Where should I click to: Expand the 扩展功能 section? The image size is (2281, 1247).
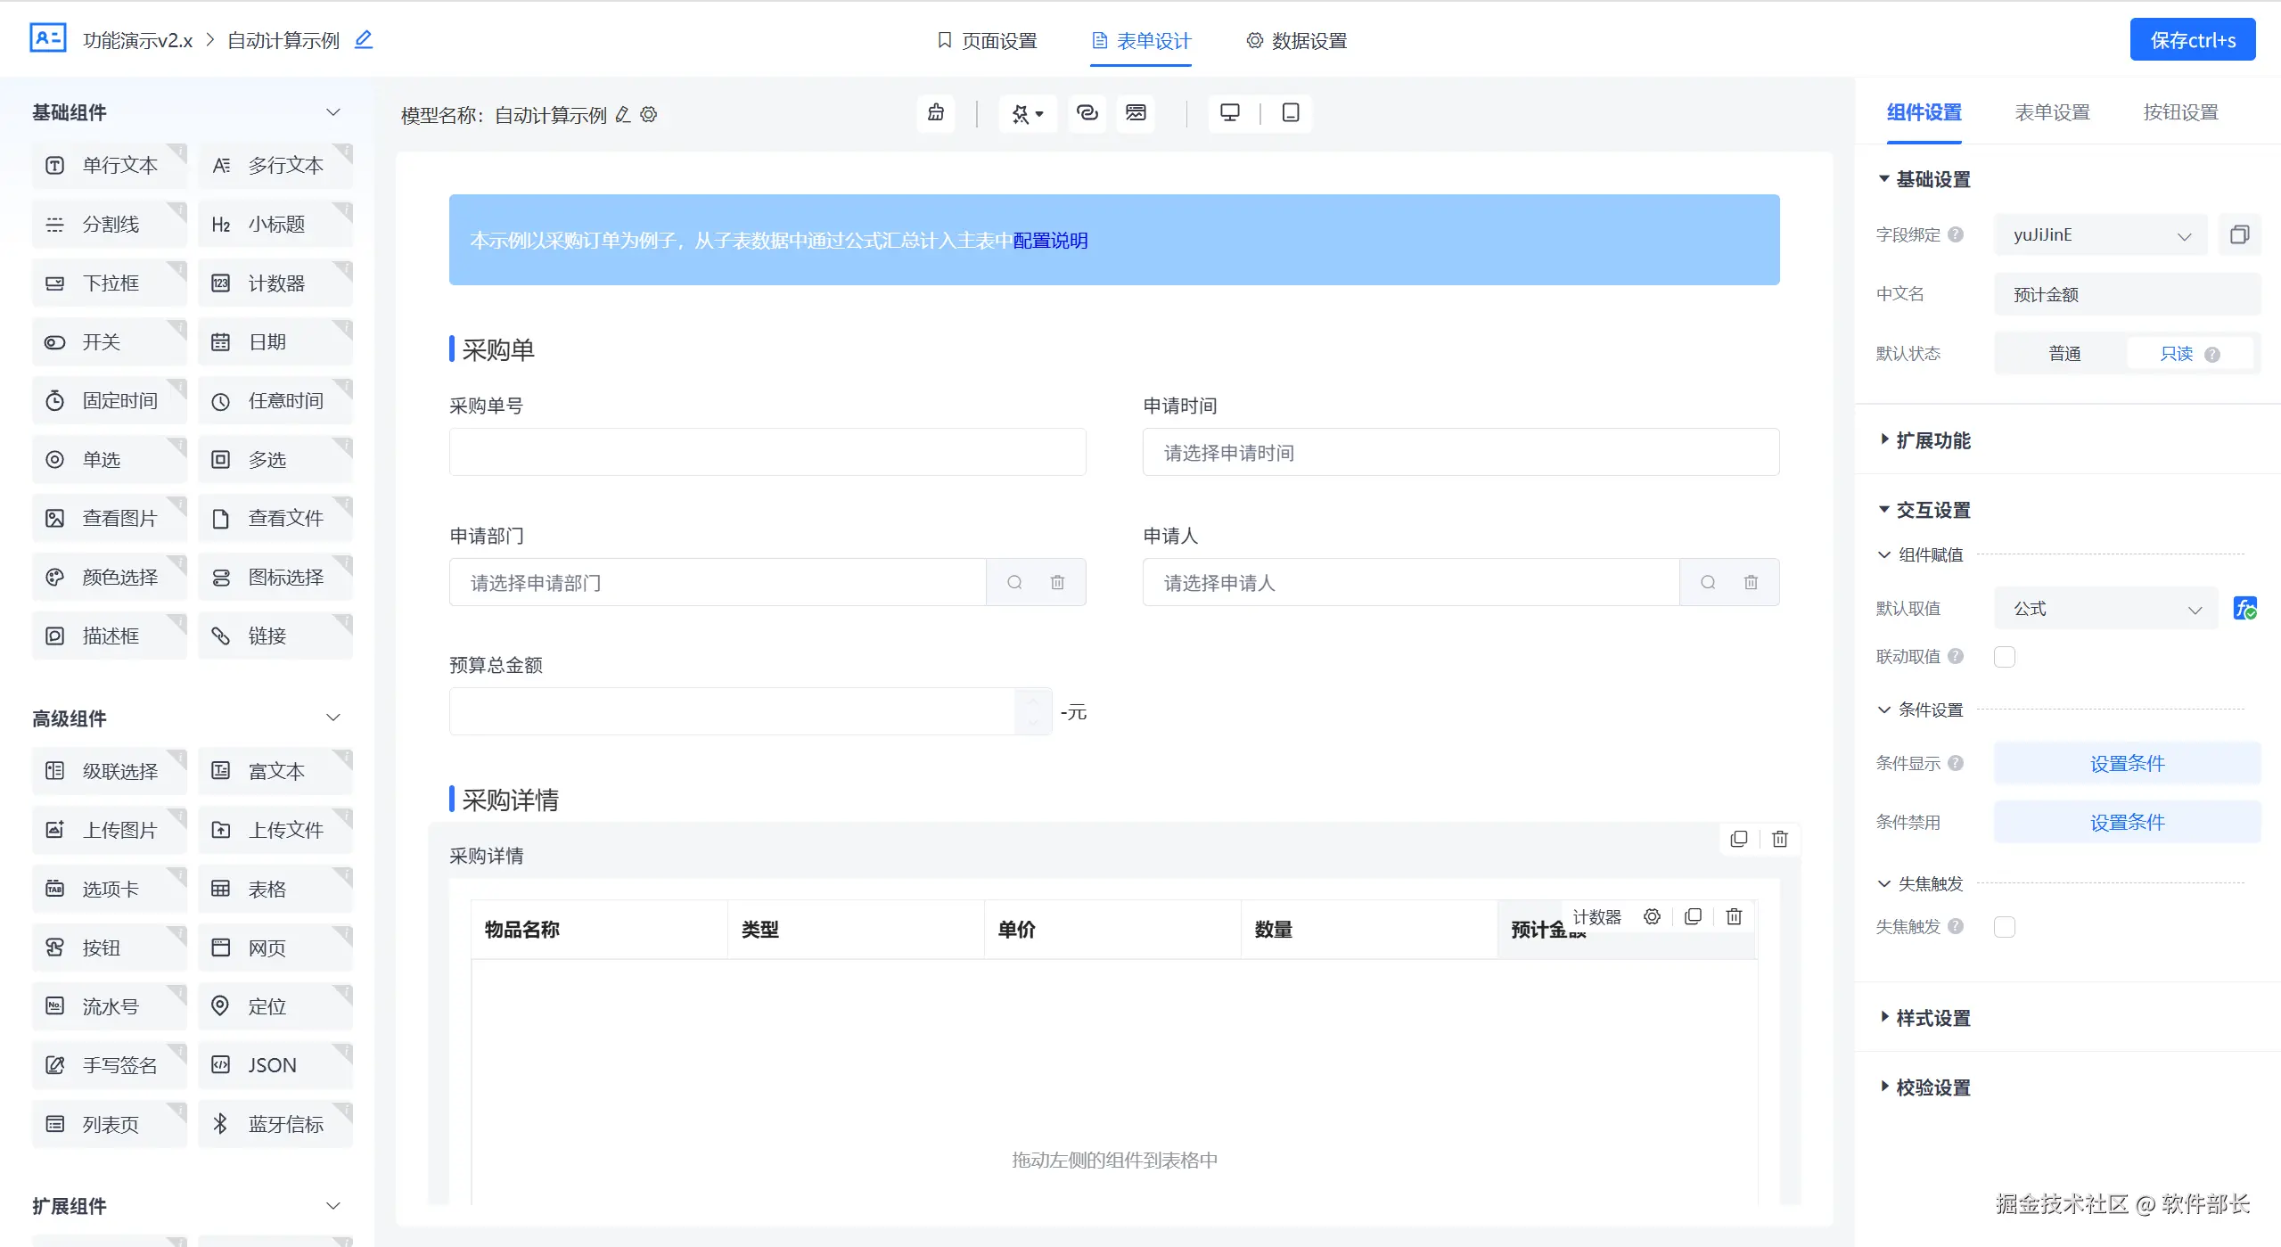pos(1932,440)
